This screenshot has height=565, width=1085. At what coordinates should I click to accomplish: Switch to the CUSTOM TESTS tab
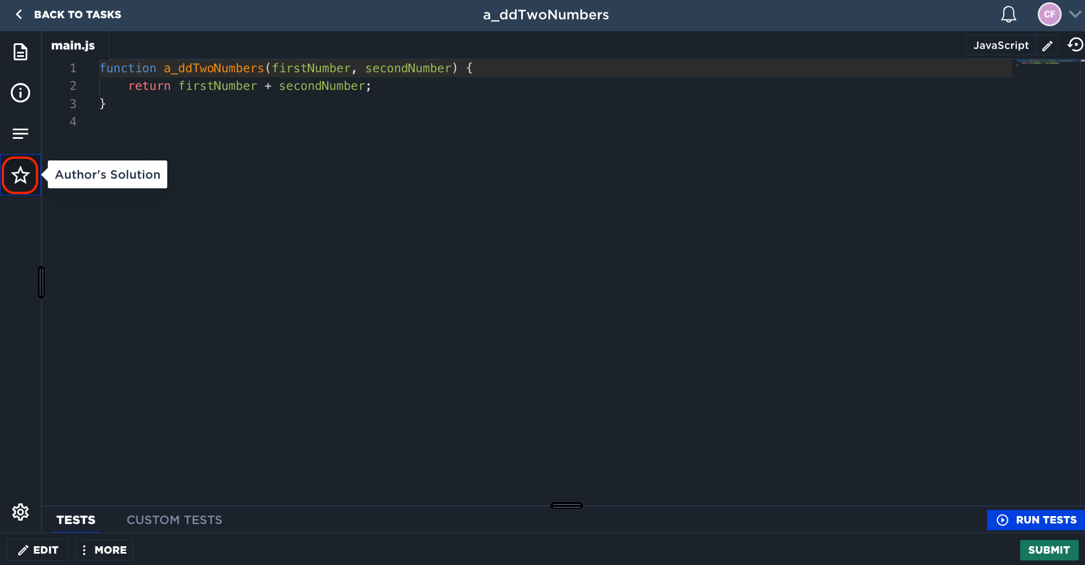point(174,519)
